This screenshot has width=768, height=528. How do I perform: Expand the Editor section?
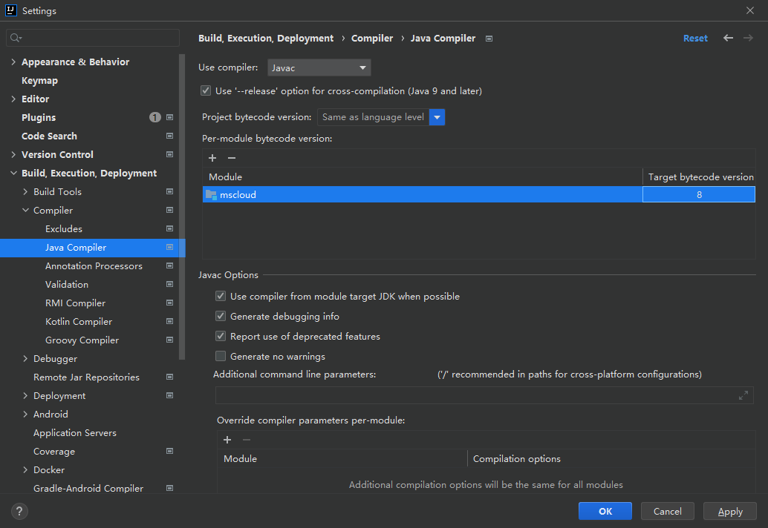tap(13, 99)
